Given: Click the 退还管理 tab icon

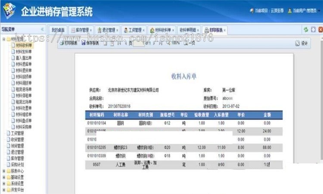Looking at the screenshot, I should (x=99, y=30).
